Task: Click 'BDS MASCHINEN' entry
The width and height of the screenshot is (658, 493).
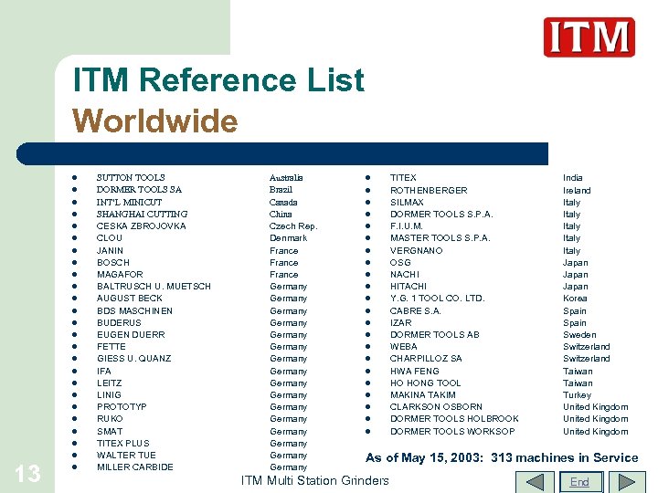Action: point(134,311)
